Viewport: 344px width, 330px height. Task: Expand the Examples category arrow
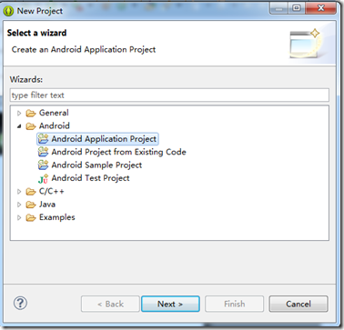tap(19, 217)
